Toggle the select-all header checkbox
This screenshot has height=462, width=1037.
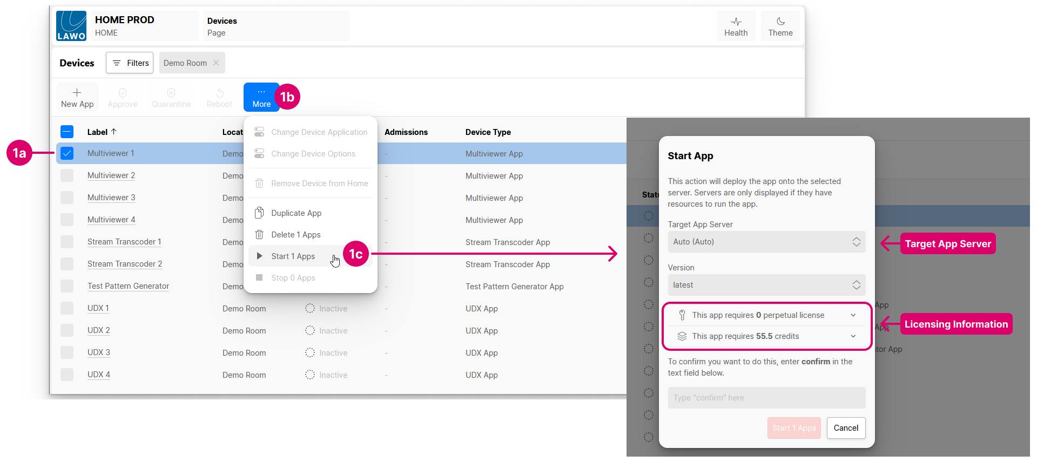67,132
